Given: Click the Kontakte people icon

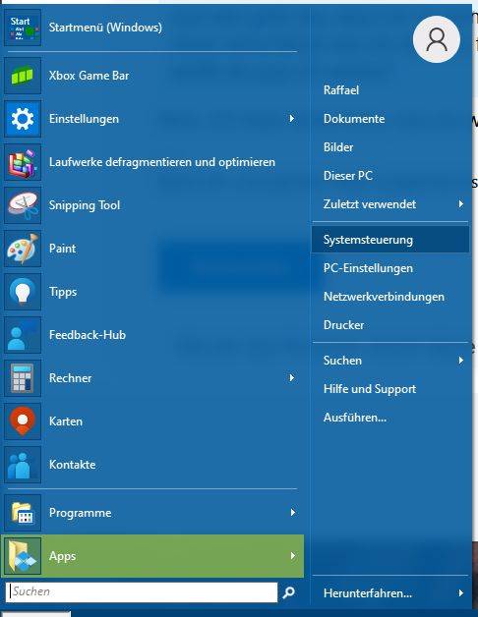Looking at the screenshot, I should [x=23, y=465].
